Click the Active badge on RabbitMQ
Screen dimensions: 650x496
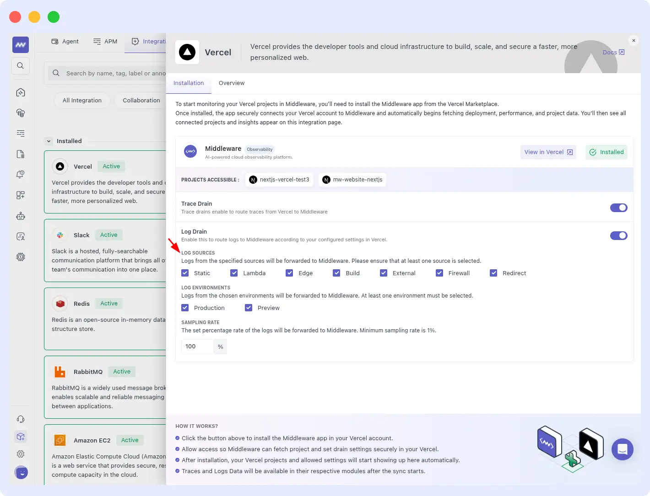point(122,372)
